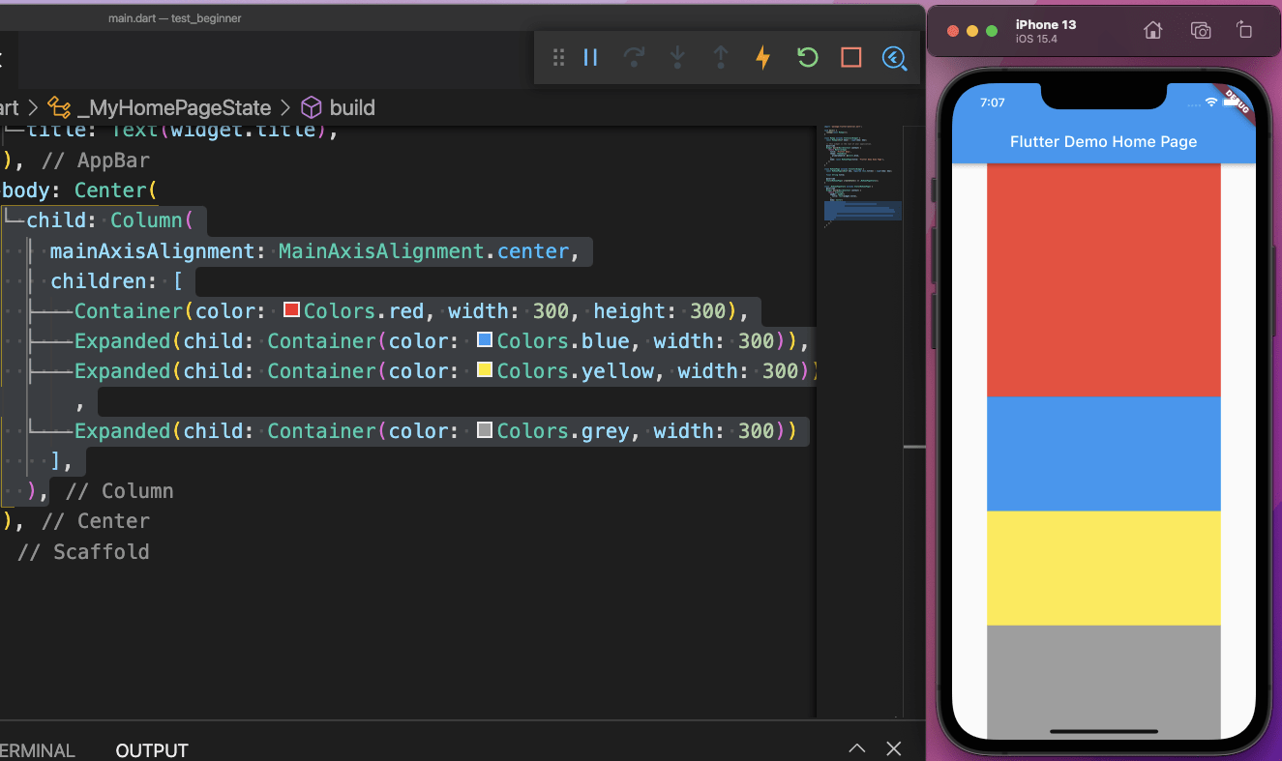The height and width of the screenshot is (761, 1282).
Task: Click the simulator Home button icon
Action: coord(1153,31)
